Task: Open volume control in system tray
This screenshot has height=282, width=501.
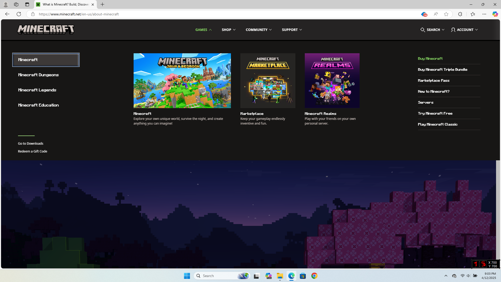Action: click(x=468, y=276)
